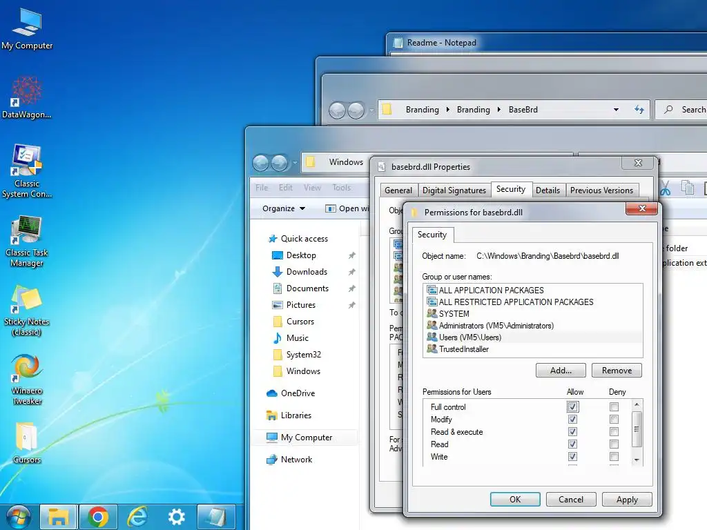Click the Search box in BaseBrd window
Image resolution: width=707 pixels, height=530 pixels.
pyautogui.click(x=681, y=110)
